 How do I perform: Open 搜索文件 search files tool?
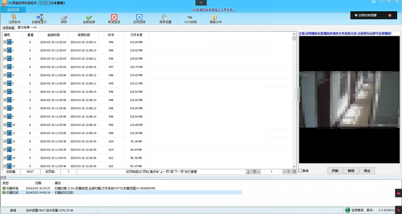[215, 19]
